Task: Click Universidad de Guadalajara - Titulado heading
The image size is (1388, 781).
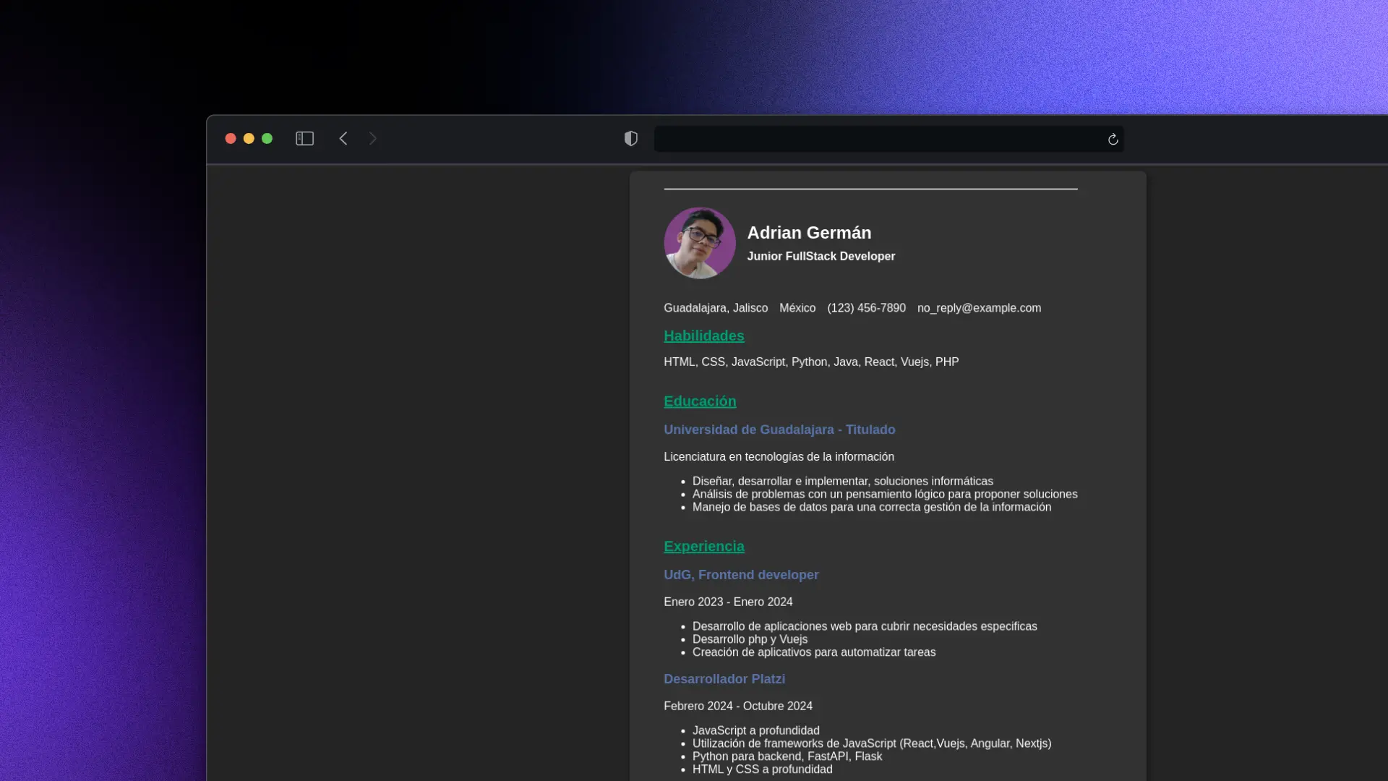Action: pyautogui.click(x=779, y=430)
